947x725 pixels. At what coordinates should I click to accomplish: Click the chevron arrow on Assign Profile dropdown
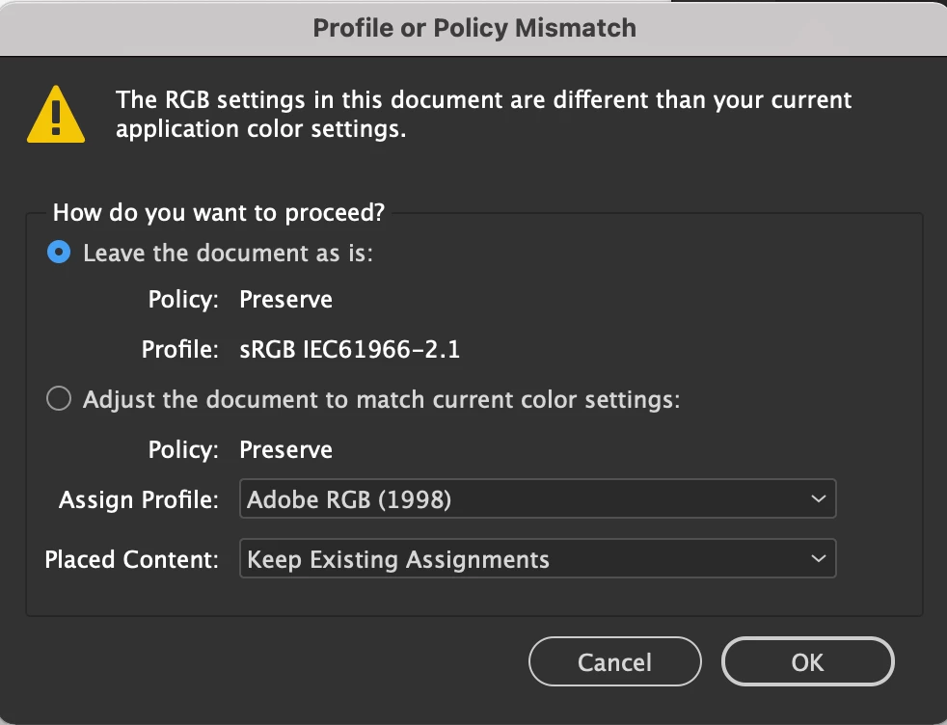[818, 499]
